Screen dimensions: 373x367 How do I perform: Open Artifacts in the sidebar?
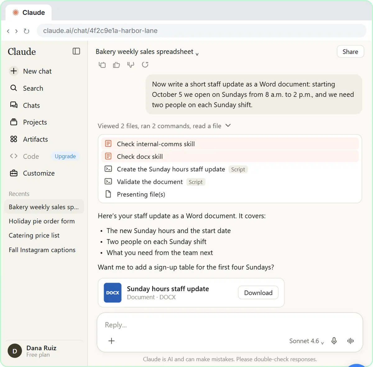click(x=29, y=139)
